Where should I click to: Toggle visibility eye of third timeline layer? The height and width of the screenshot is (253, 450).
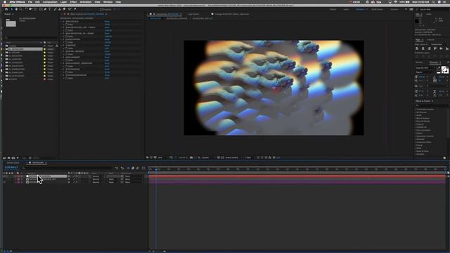pyautogui.click(x=4, y=182)
